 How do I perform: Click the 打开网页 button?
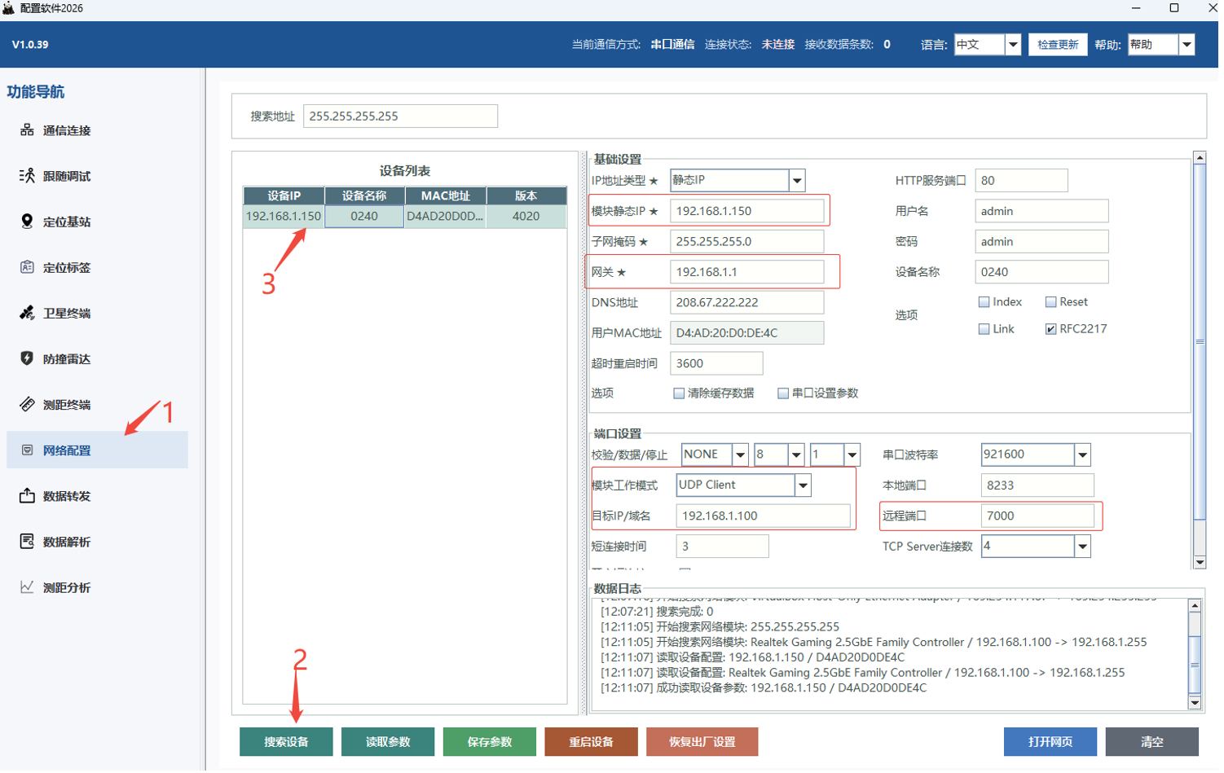tap(1050, 742)
